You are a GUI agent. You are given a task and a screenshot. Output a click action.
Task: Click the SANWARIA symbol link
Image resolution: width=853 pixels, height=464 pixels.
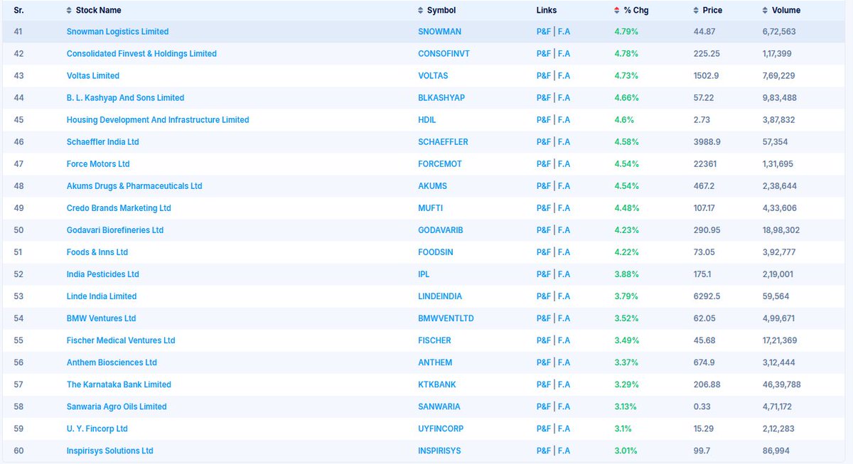tap(439, 406)
